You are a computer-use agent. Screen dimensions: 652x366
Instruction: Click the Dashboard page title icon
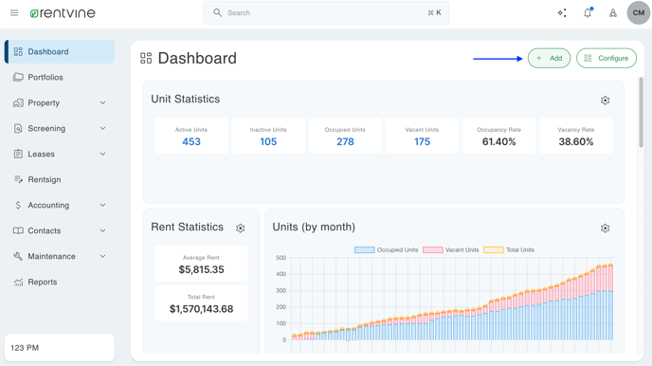click(x=146, y=58)
